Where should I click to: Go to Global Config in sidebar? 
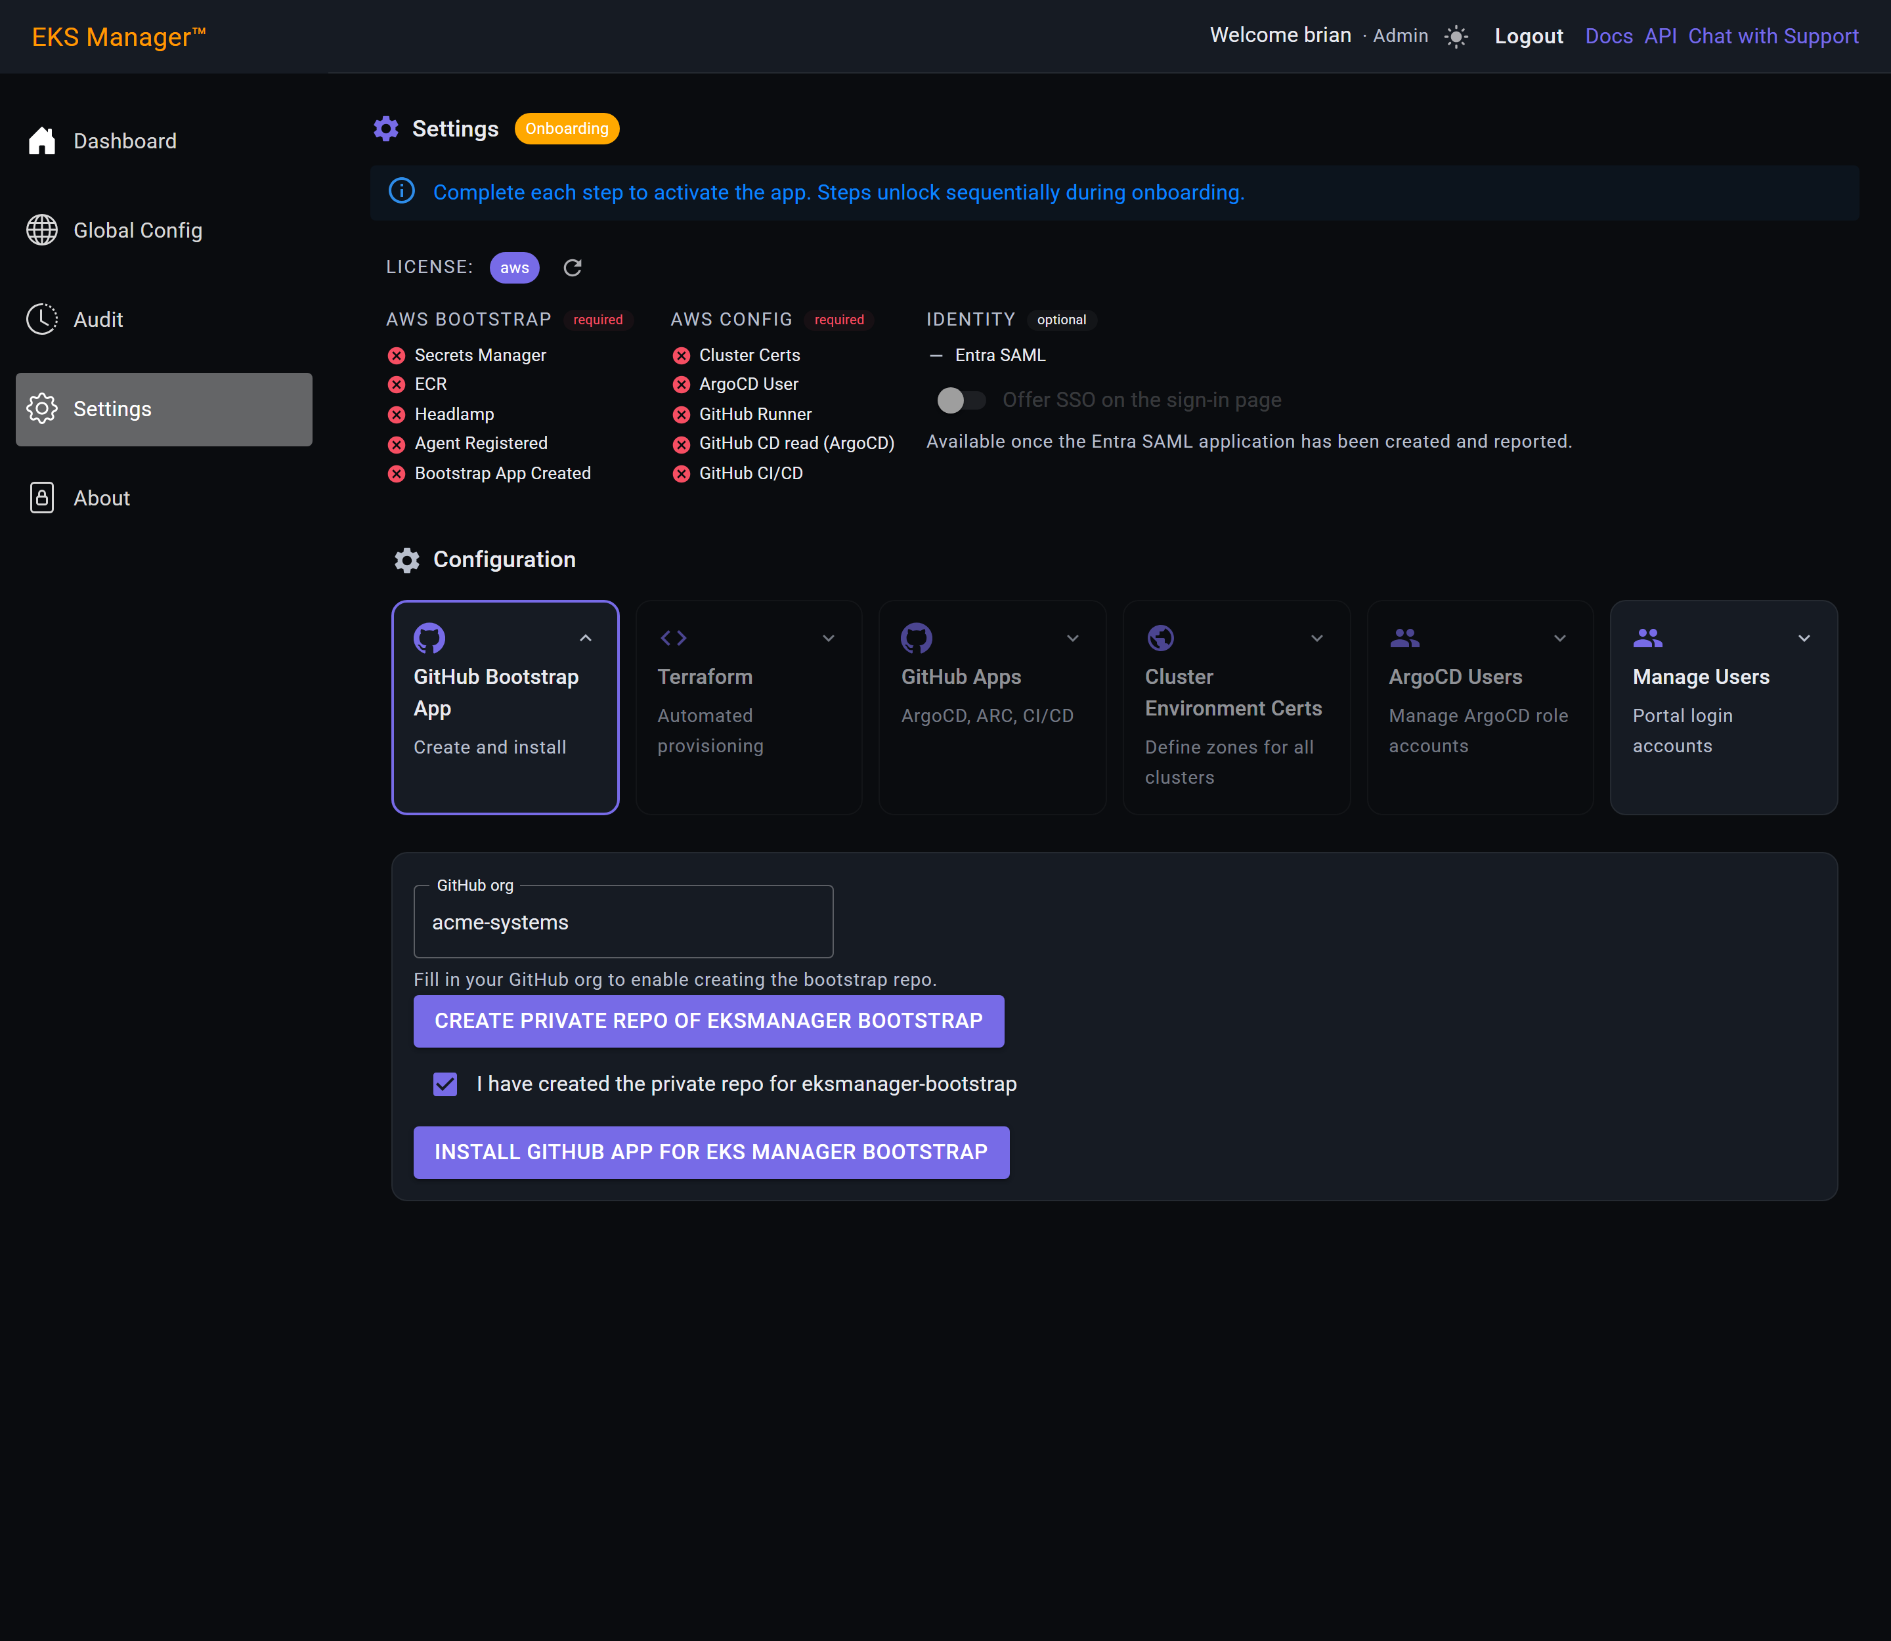[164, 230]
